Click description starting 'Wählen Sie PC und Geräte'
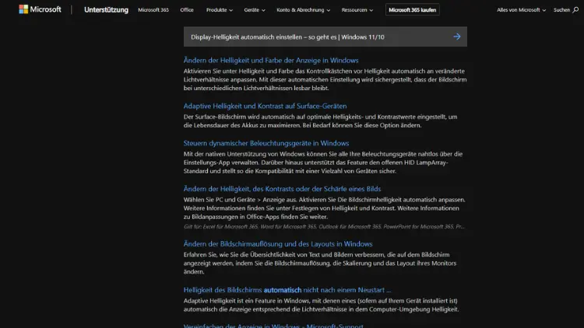Viewport: 584px width, 328px height. [325, 208]
